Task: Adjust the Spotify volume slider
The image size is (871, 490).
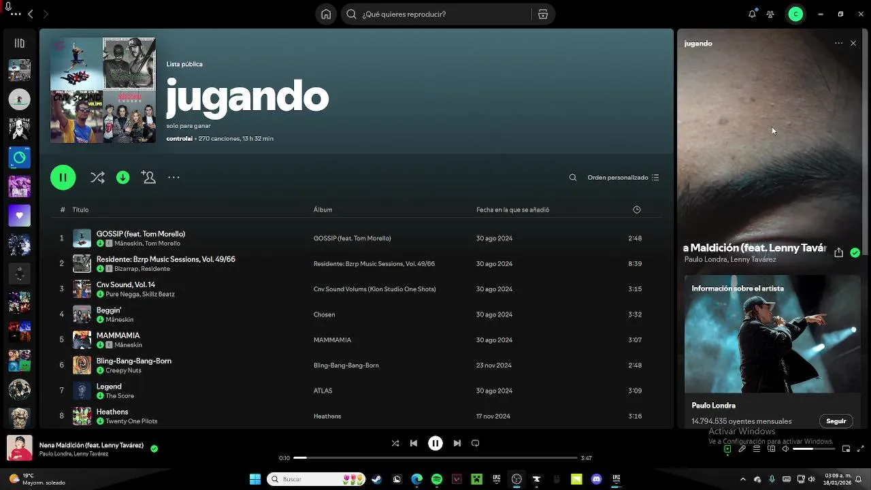Action: [x=814, y=449]
